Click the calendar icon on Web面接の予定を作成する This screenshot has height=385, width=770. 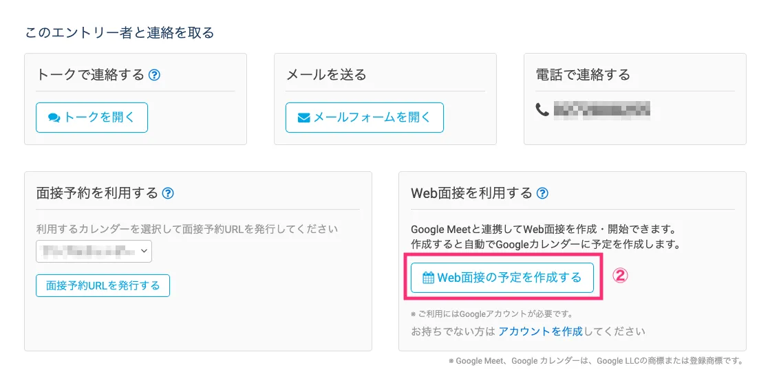tap(428, 278)
